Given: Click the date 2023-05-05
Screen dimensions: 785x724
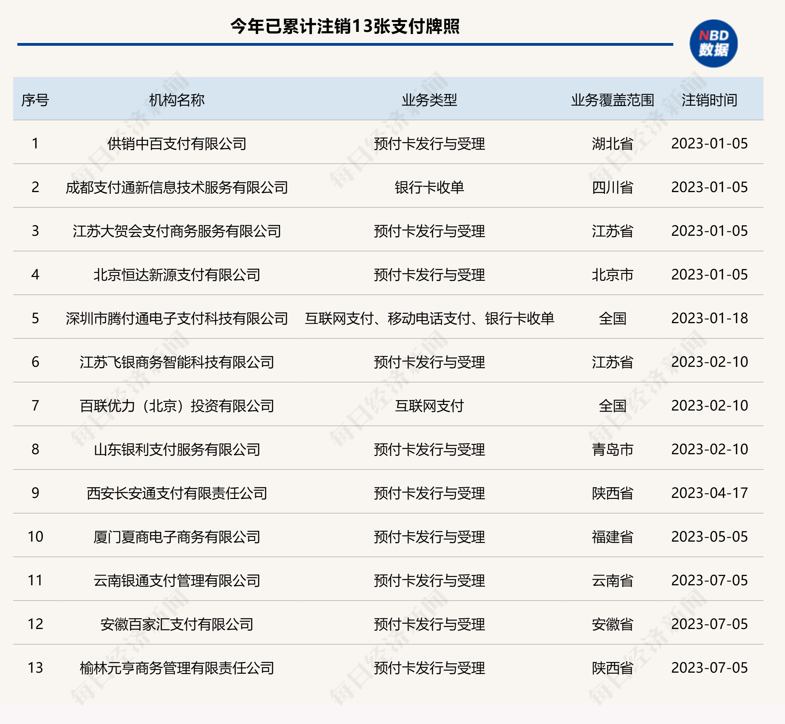Looking at the screenshot, I should tap(709, 537).
